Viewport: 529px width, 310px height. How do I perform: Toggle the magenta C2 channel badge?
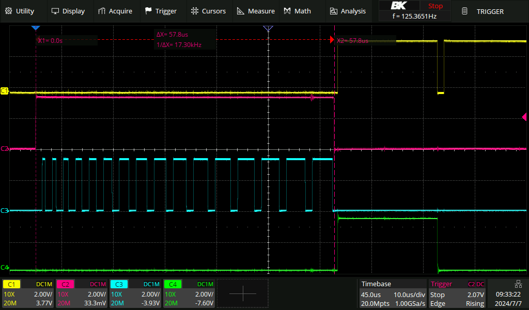click(65, 284)
